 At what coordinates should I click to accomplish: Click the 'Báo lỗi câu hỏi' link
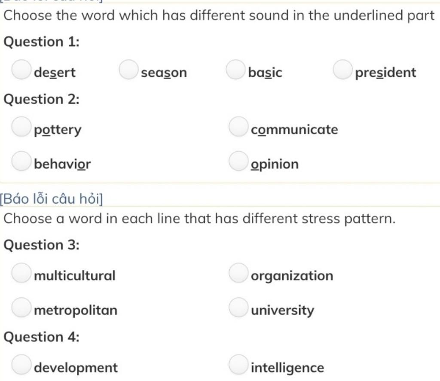tap(52, 199)
